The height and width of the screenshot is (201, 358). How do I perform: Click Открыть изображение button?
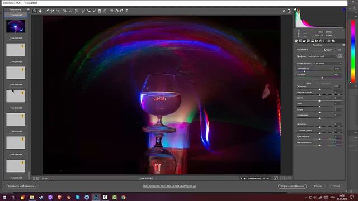click(x=292, y=186)
